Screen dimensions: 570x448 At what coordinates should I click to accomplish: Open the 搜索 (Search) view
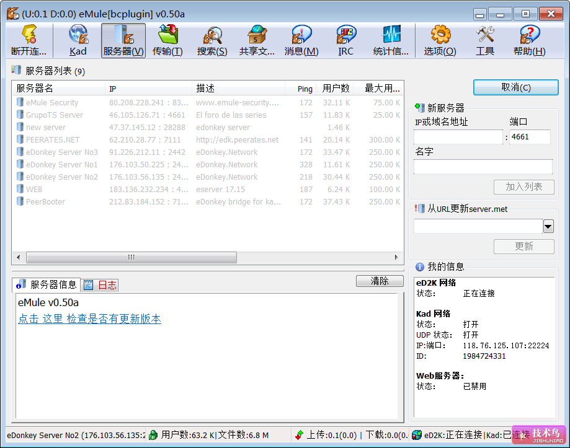(x=211, y=40)
